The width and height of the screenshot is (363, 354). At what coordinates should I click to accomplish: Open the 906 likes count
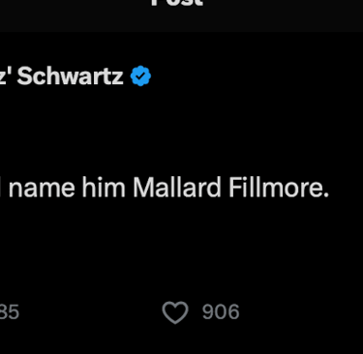click(x=221, y=312)
